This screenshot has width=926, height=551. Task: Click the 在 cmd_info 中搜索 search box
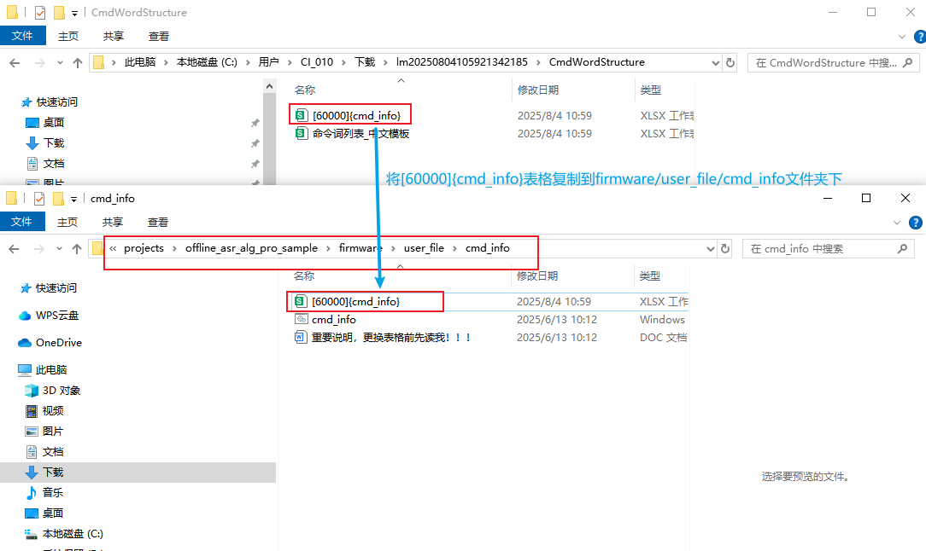point(820,249)
